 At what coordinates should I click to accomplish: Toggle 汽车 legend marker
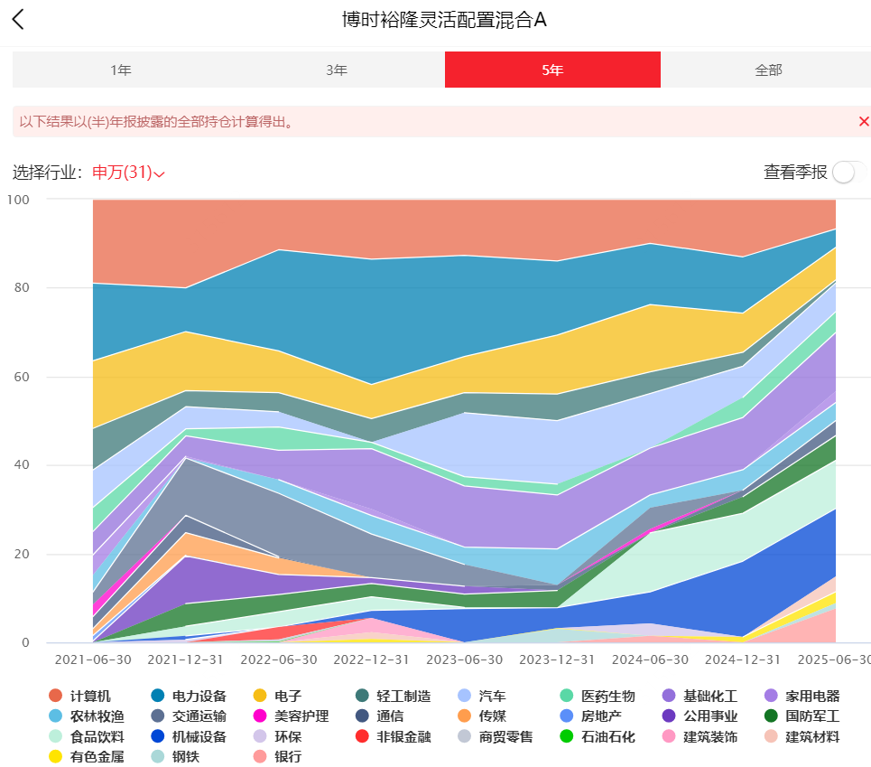point(465,696)
